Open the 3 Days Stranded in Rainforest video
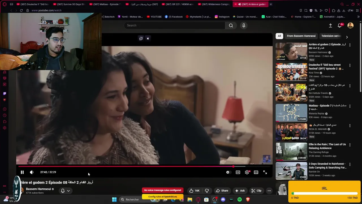Screen dimensions: 362x204 click(327, 166)
